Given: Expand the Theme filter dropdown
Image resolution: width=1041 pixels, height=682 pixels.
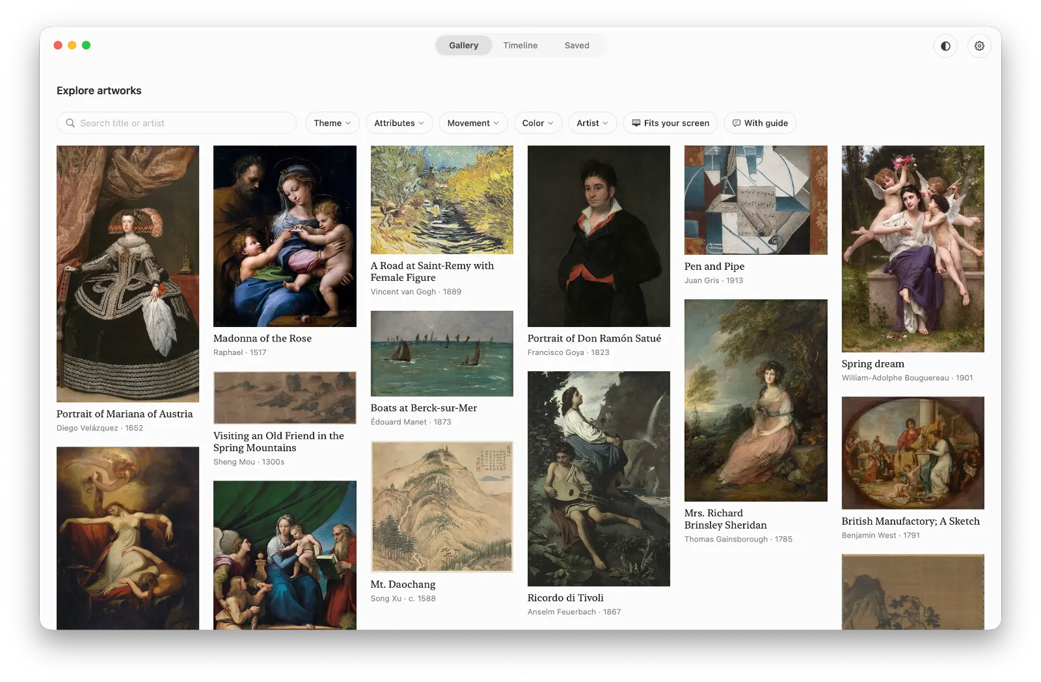Looking at the screenshot, I should (x=332, y=123).
